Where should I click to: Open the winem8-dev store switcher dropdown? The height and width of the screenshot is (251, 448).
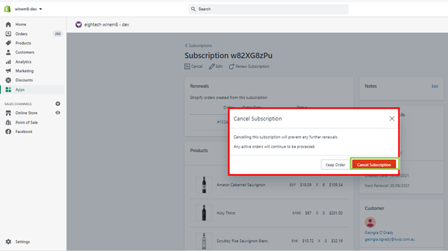28,9
